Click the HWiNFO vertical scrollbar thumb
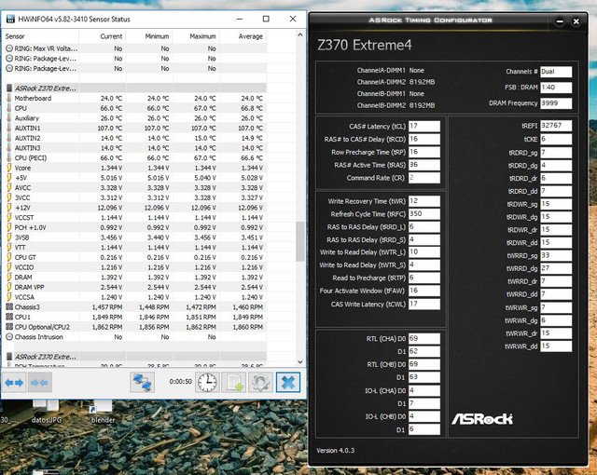The width and height of the screenshot is (597, 475). click(x=300, y=241)
